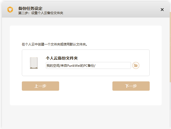Click the 备份任务设定 dialog title
Screen dimensions: 171x129
coord(30,9)
